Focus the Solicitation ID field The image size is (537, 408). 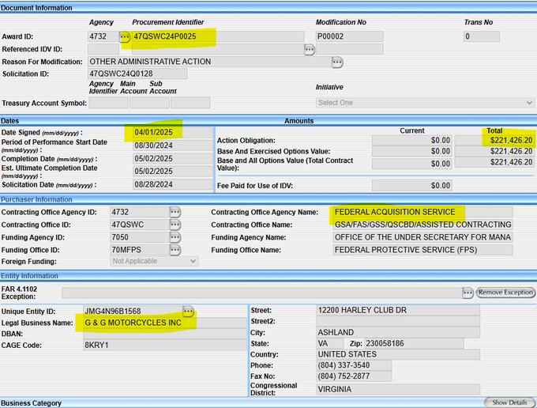coord(137,74)
